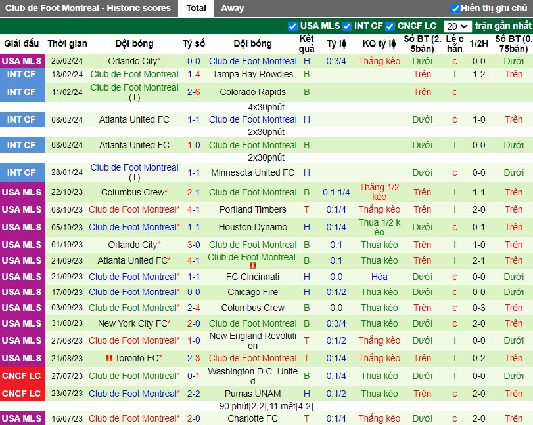This screenshot has width=533, height=425.
Task: Open the Away tab
Action: pos(232,8)
